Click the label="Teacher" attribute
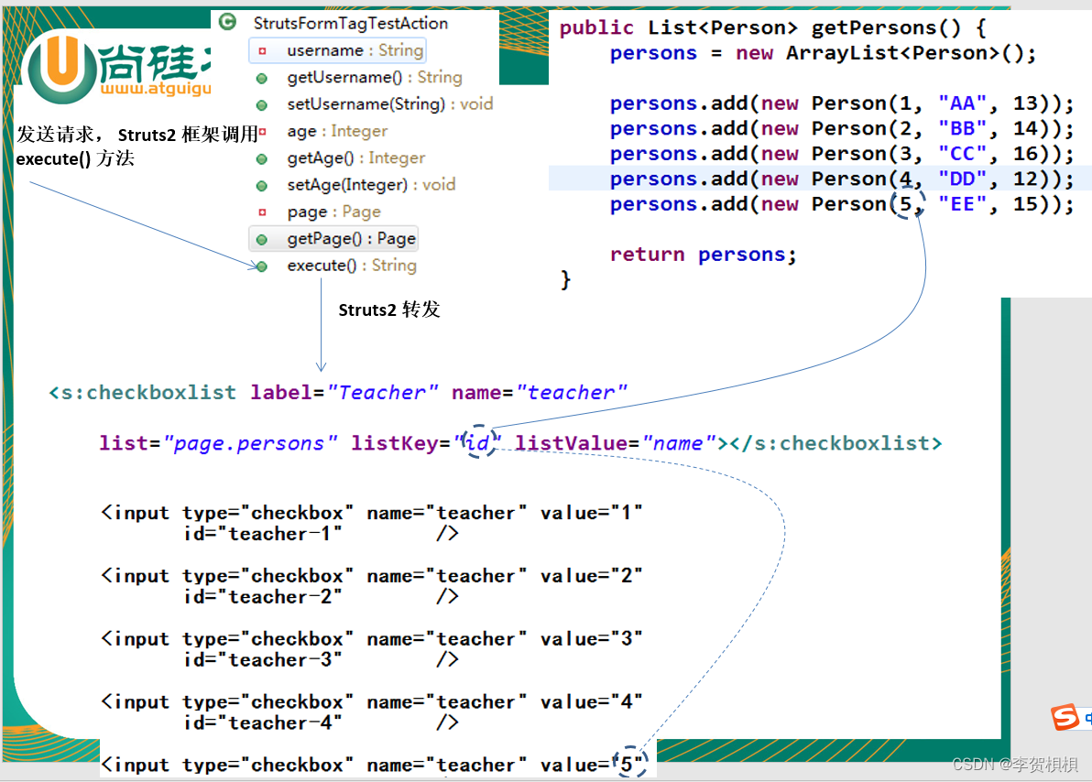Screen dimensions: 1092x782 coord(344,393)
